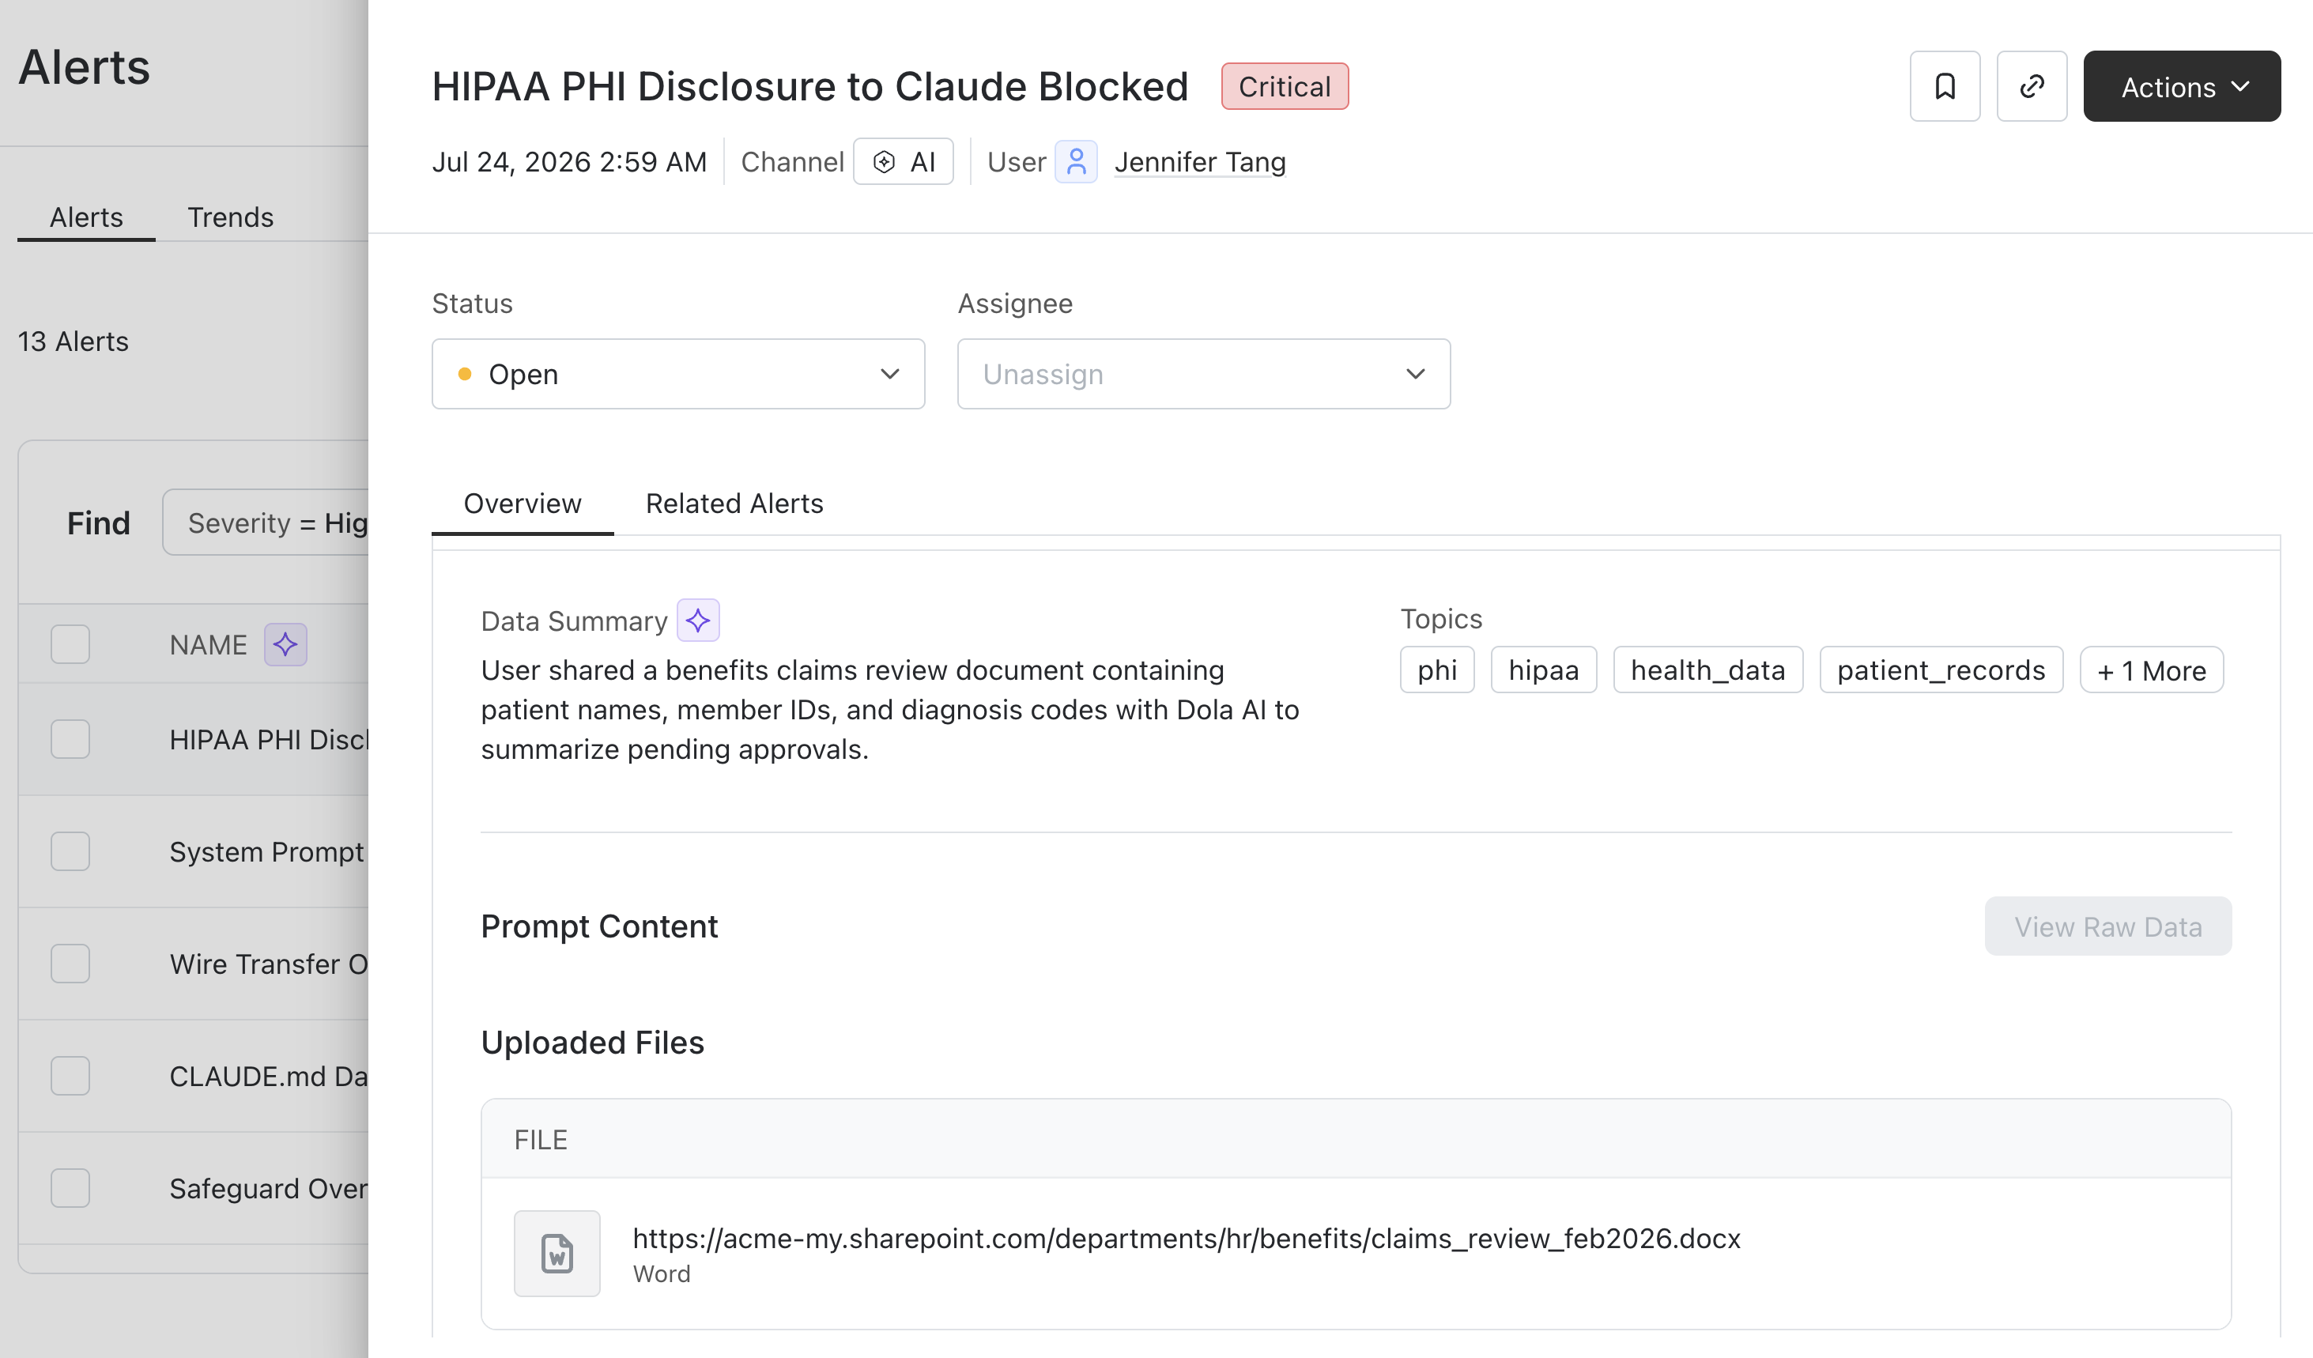2313x1358 pixels.
Task: Click the Data Summary description text
Action: tap(890, 709)
